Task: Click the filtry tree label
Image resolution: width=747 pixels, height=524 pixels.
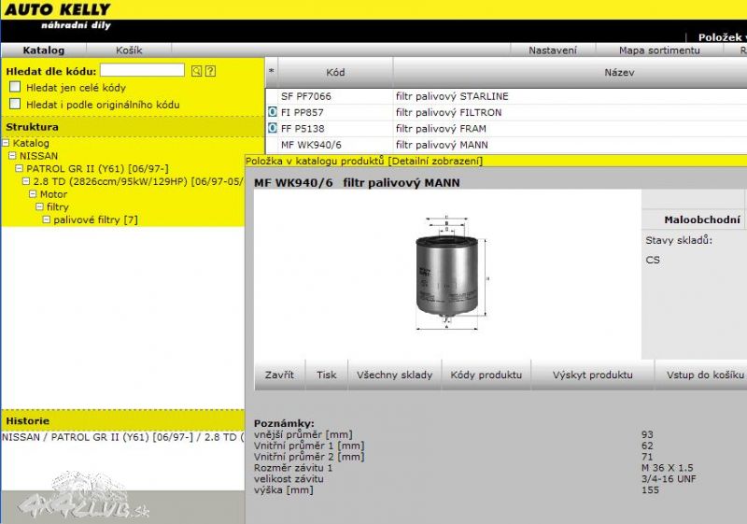Action: [58, 207]
